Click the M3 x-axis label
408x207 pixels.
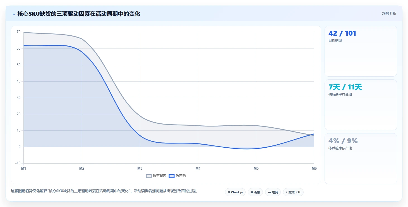click(x=140, y=168)
